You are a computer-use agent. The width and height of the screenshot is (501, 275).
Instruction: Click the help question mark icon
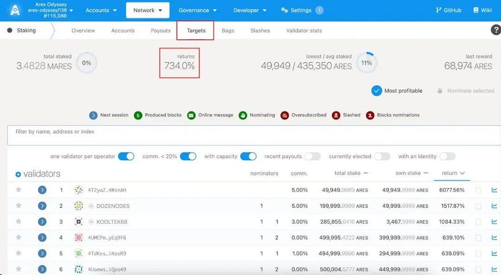tap(496, 30)
